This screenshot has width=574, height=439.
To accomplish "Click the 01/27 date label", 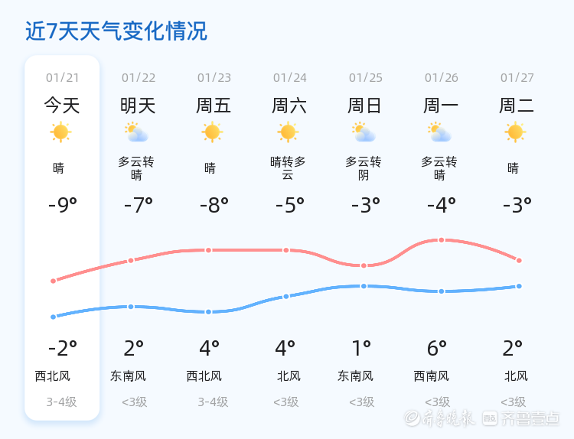I will [517, 78].
